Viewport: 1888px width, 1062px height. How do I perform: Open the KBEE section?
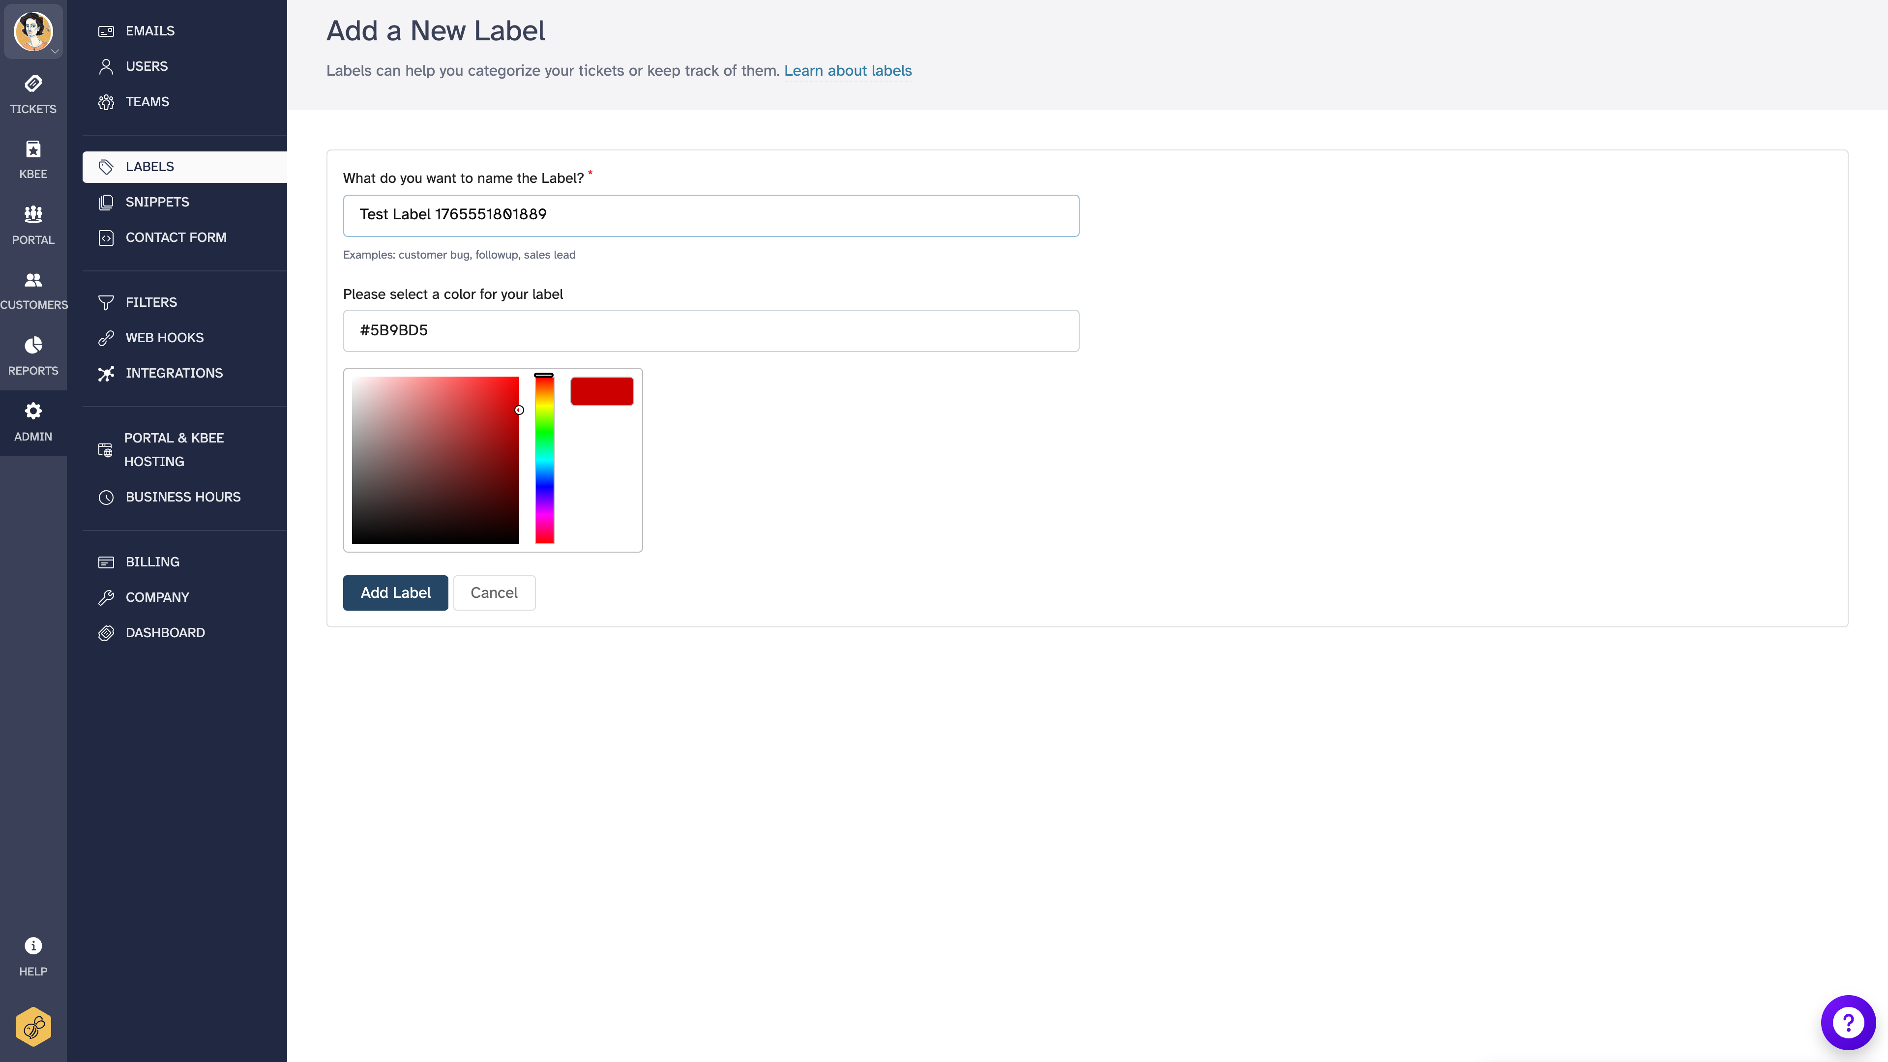click(33, 158)
